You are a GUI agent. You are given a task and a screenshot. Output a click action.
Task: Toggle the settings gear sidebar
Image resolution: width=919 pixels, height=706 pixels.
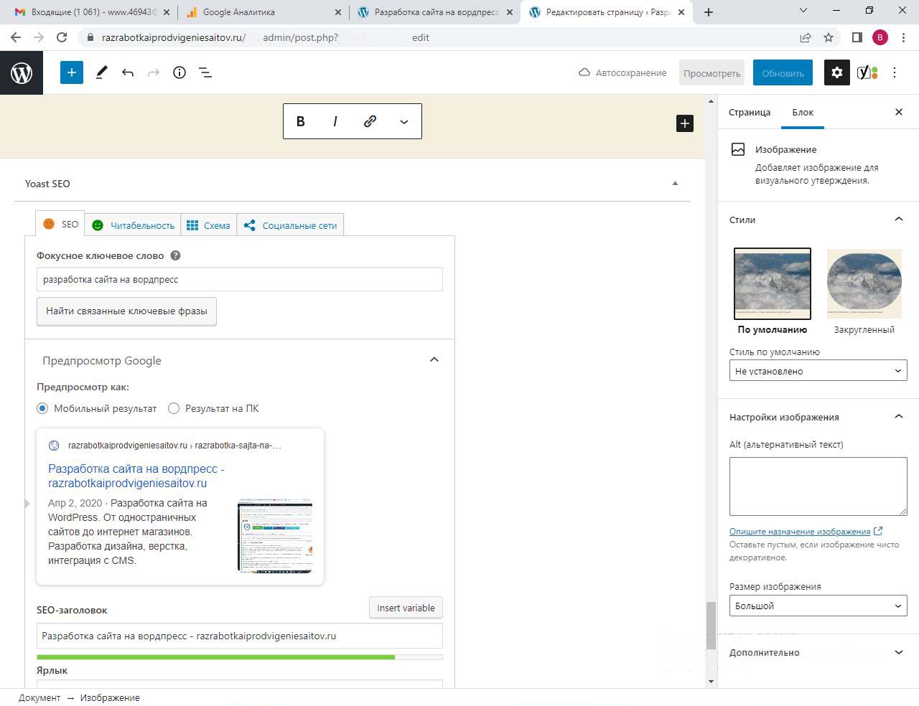[x=836, y=72]
